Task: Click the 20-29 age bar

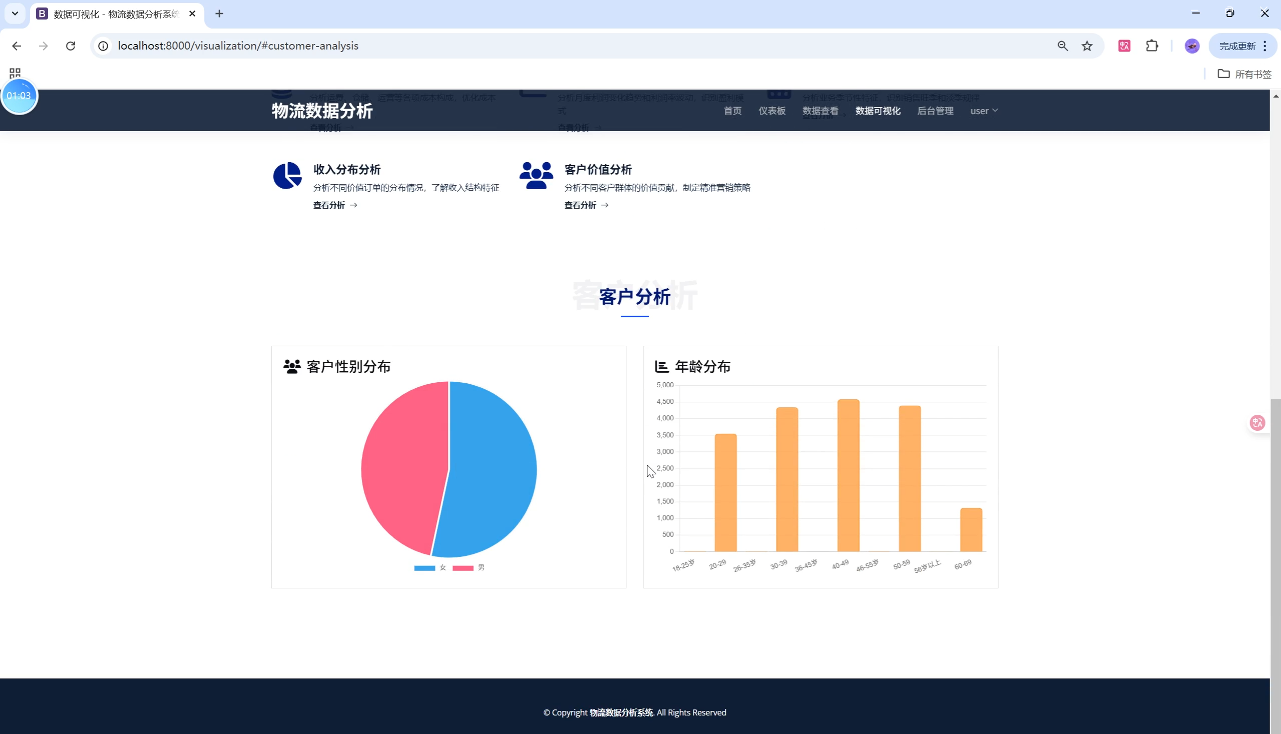Action: click(726, 492)
